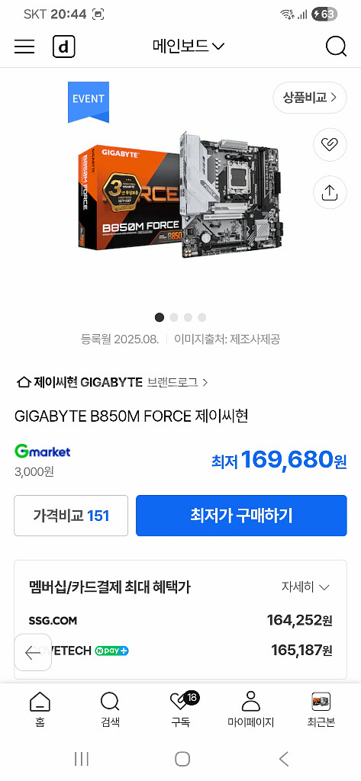Image resolution: width=361 pixels, height=781 pixels.
Task: Tap the floating back arrow button
Action: click(x=33, y=653)
